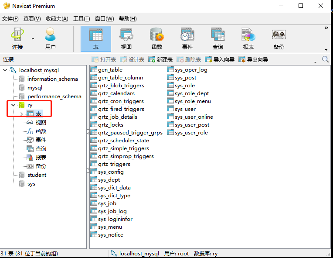Image resolution: width=333 pixels, height=258 pixels.
Task: Launch the 导出向导 export wizard
Action: click(x=253, y=59)
